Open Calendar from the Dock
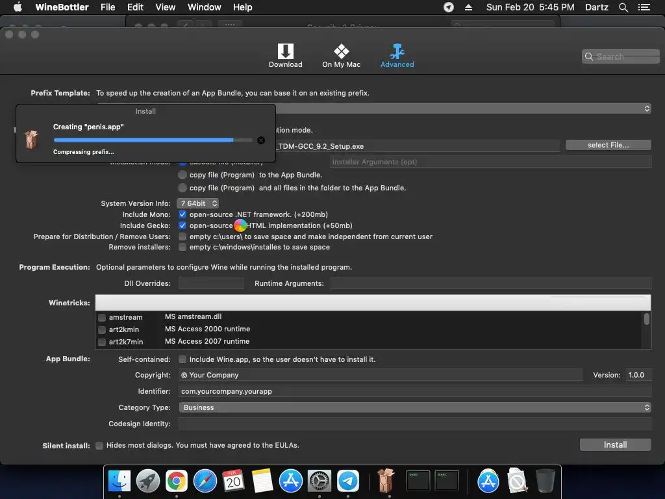This screenshot has width=665, height=499. click(x=233, y=481)
